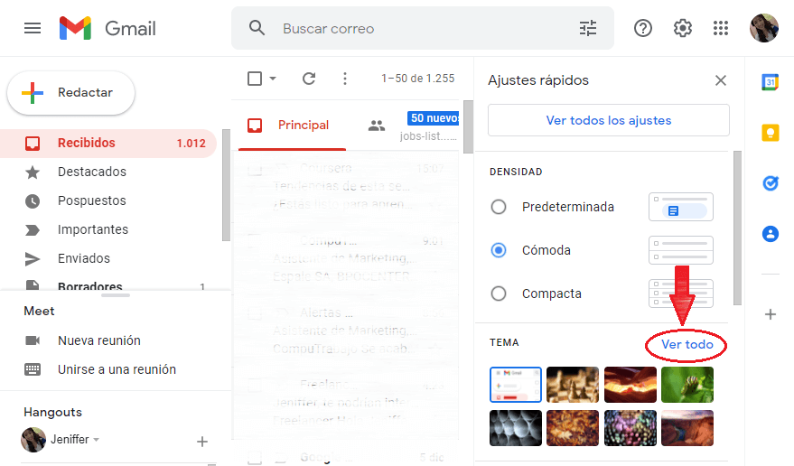This screenshot has width=794, height=466.
Task: Click the Redactar compose button
Action: 71,93
